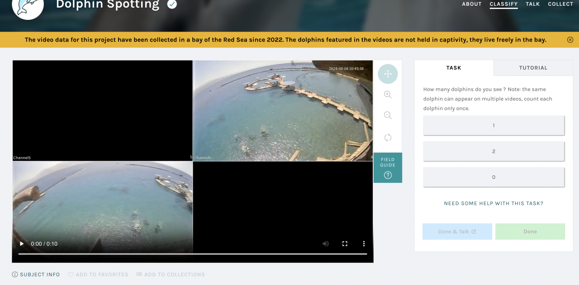Image resolution: width=579 pixels, height=285 pixels.
Task: Choose answer 0 for dolphin count
Action: 494,177
